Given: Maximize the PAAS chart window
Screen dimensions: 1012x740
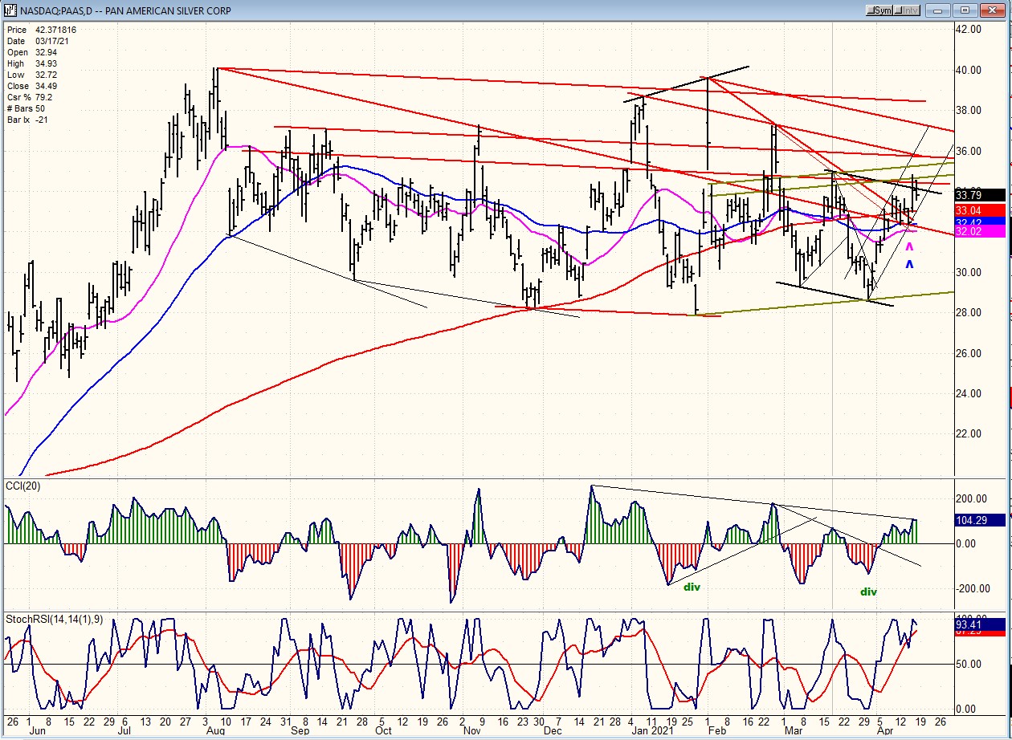Looking at the screenshot, I should (x=965, y=10).
